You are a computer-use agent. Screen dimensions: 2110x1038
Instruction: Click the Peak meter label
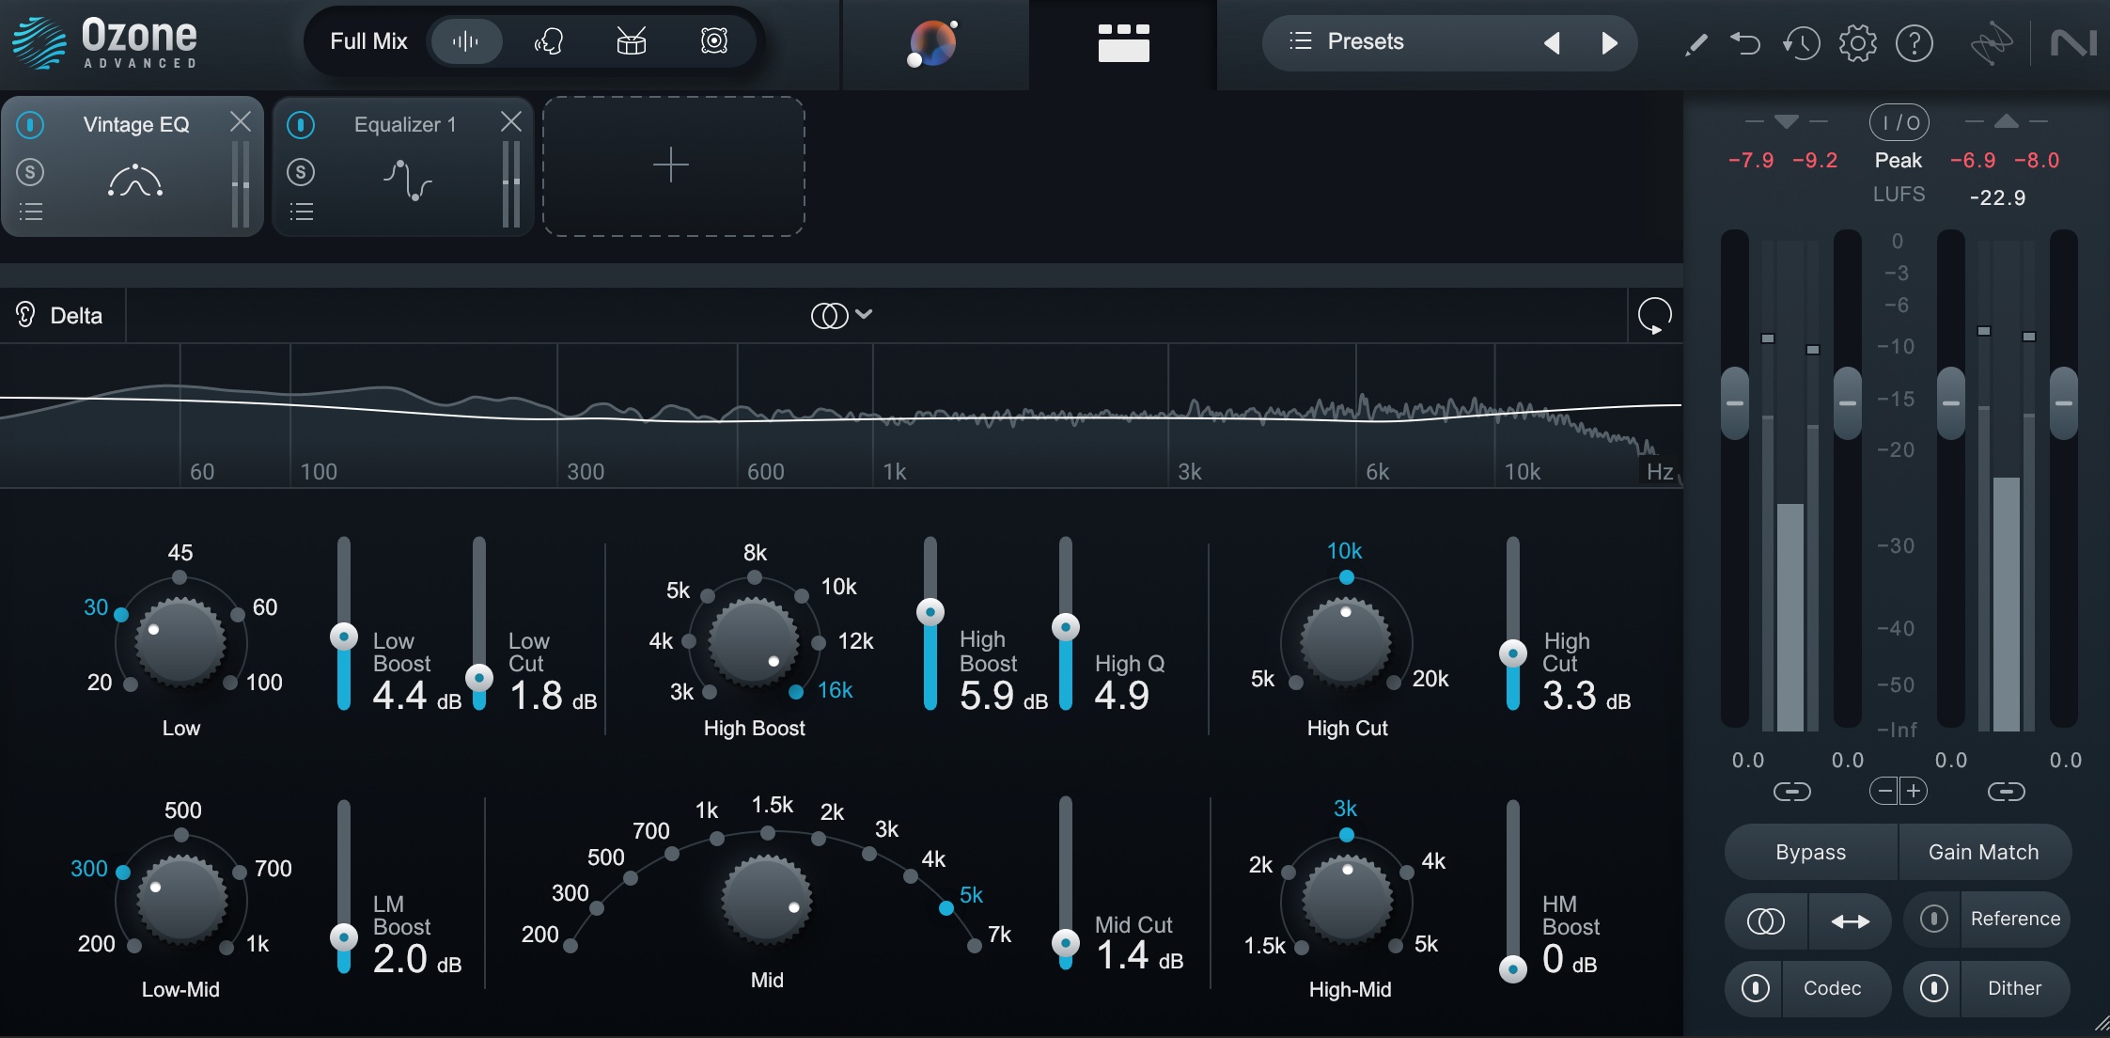(x=1898, y=161)
